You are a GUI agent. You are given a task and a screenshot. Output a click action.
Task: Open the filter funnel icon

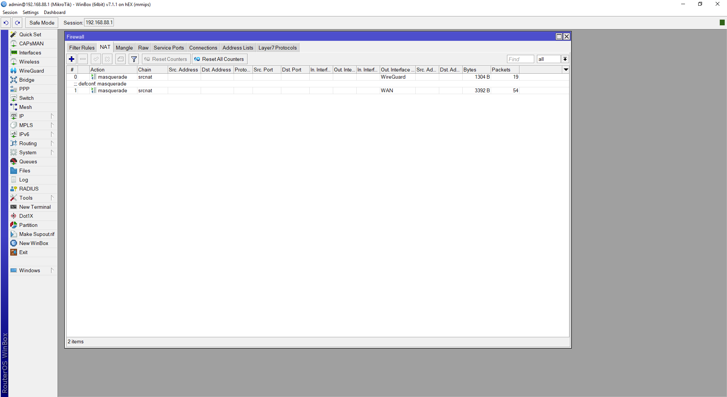tap(134, 59)
